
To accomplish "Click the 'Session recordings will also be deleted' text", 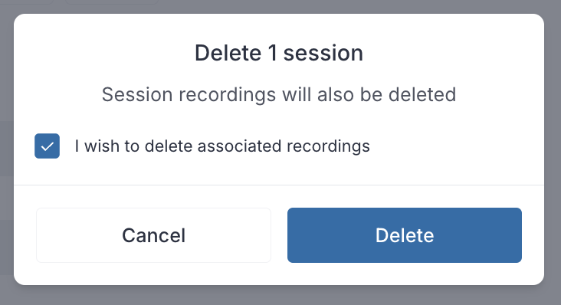I will click(x=279, y=95).
